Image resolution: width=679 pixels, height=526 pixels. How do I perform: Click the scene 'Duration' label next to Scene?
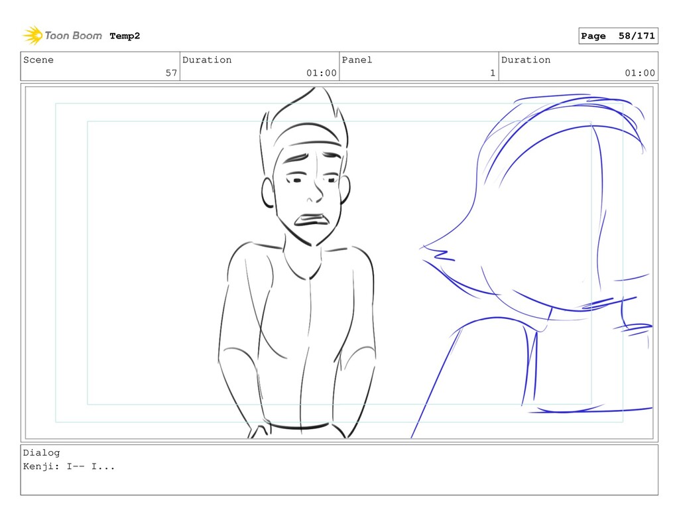207,60
